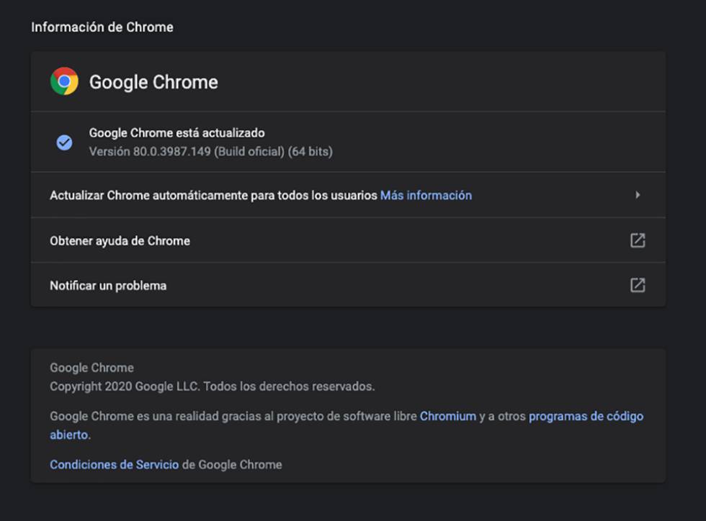Click the Versión 80.0.3987.149 text
The height and width of the screenshot is (521, 706).
pos(210,152)
